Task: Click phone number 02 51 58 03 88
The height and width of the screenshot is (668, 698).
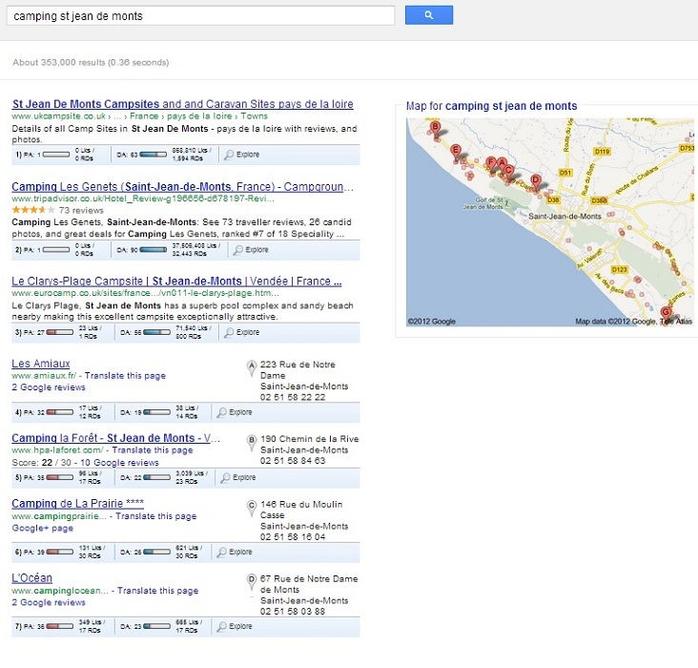Action: [293, 612]
